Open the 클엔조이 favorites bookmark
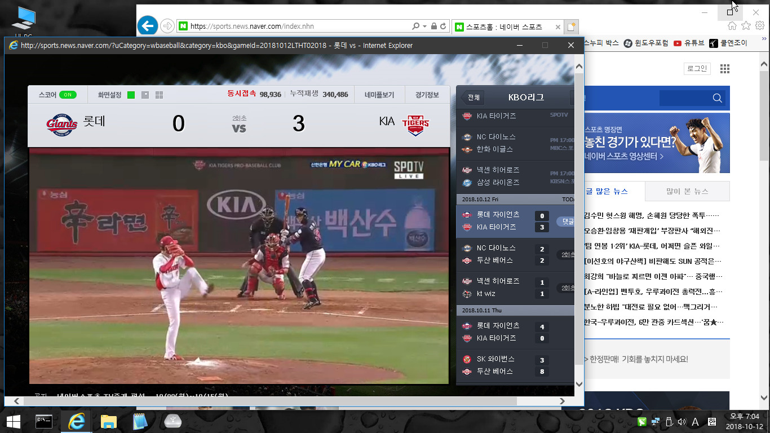Image resolution: width=770 pixels, height=433 pixels. pos(728,43)
